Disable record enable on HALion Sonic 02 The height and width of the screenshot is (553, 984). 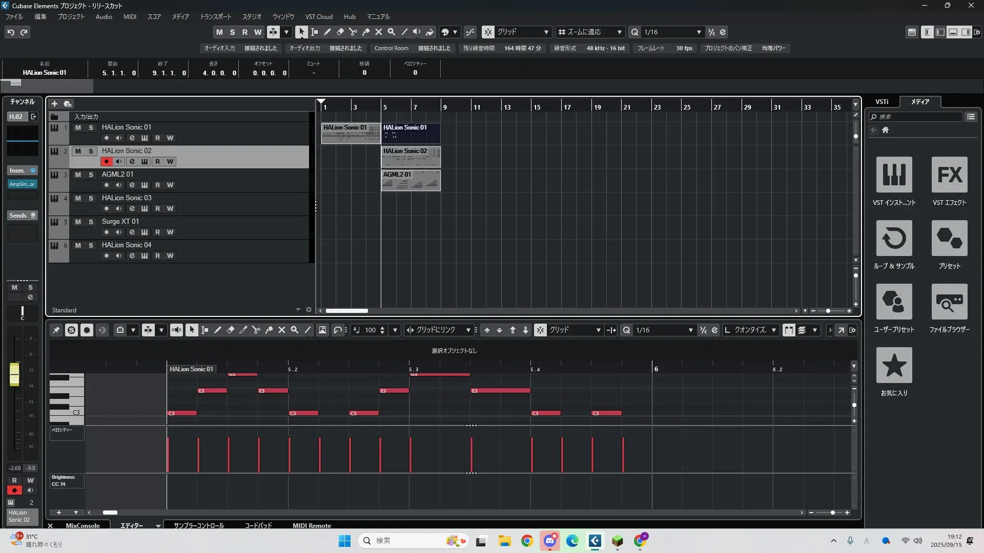[106, 161]
